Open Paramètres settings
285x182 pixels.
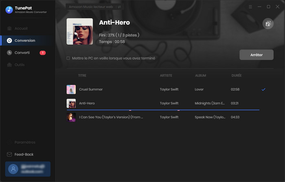pyautogui.click(x=25, y=142)
